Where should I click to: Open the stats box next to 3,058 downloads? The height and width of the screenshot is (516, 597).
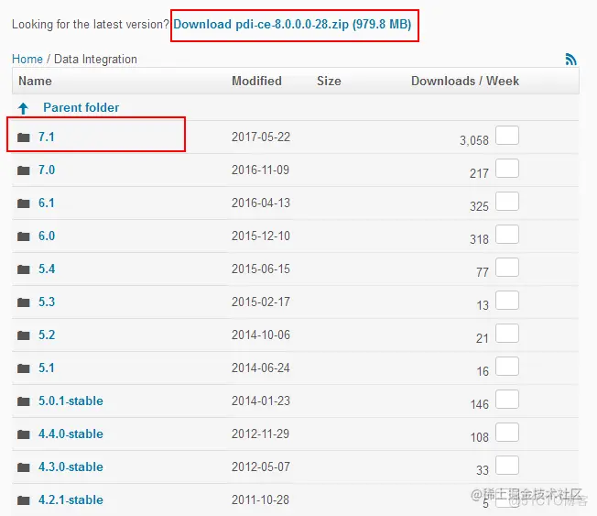click(507, 136)
